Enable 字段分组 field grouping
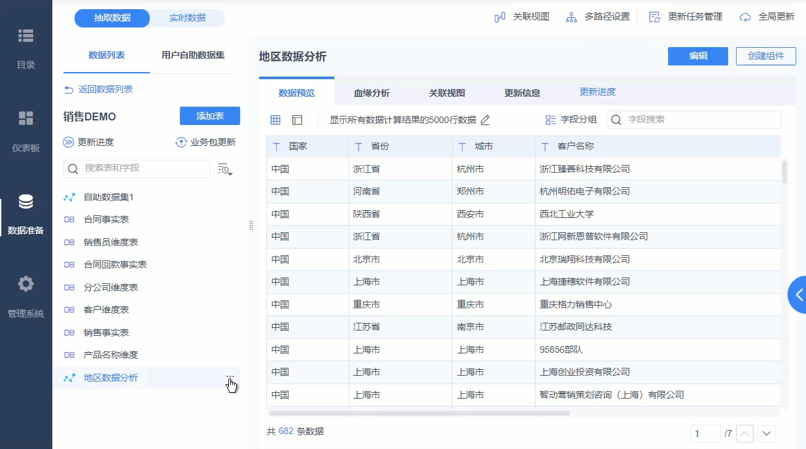Viewport: 806px width, 449px height. coord(571,120)
